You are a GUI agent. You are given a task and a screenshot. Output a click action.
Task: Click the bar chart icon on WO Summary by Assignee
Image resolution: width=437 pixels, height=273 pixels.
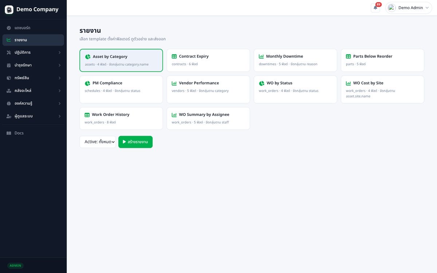(174, 115)
